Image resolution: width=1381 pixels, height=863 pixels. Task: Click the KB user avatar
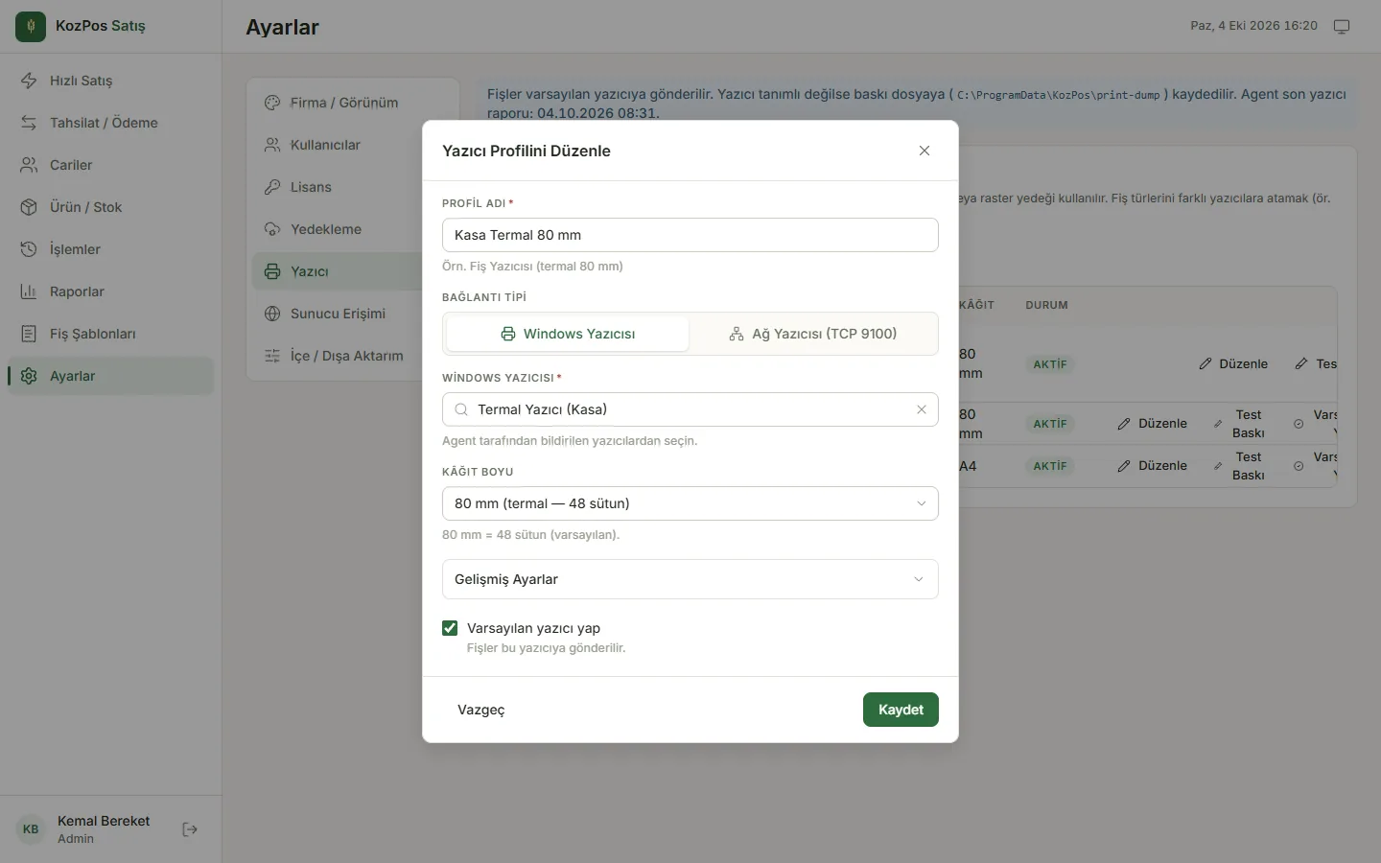pos(31,829)
